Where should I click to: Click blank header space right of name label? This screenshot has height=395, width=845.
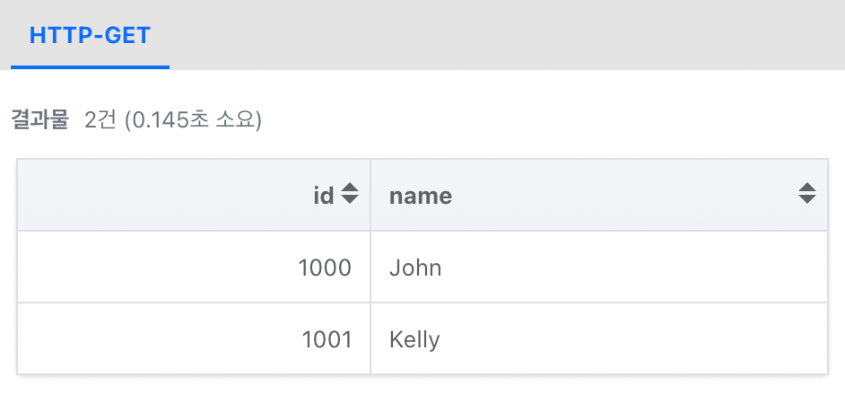pos(625,195)
